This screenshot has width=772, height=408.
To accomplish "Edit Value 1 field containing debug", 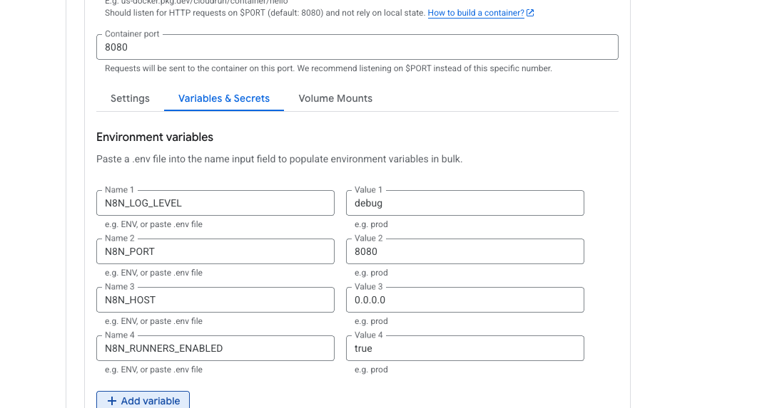I will pos(464,203).
